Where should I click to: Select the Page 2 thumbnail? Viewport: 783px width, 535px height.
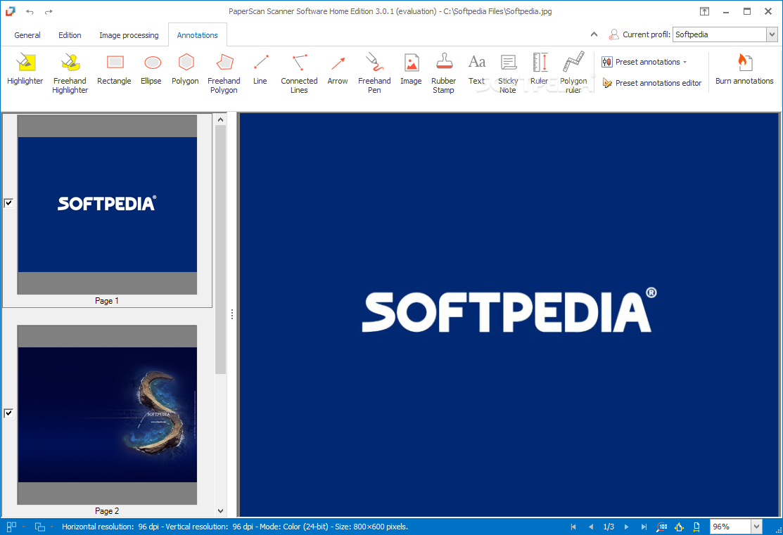pos(107,415)
